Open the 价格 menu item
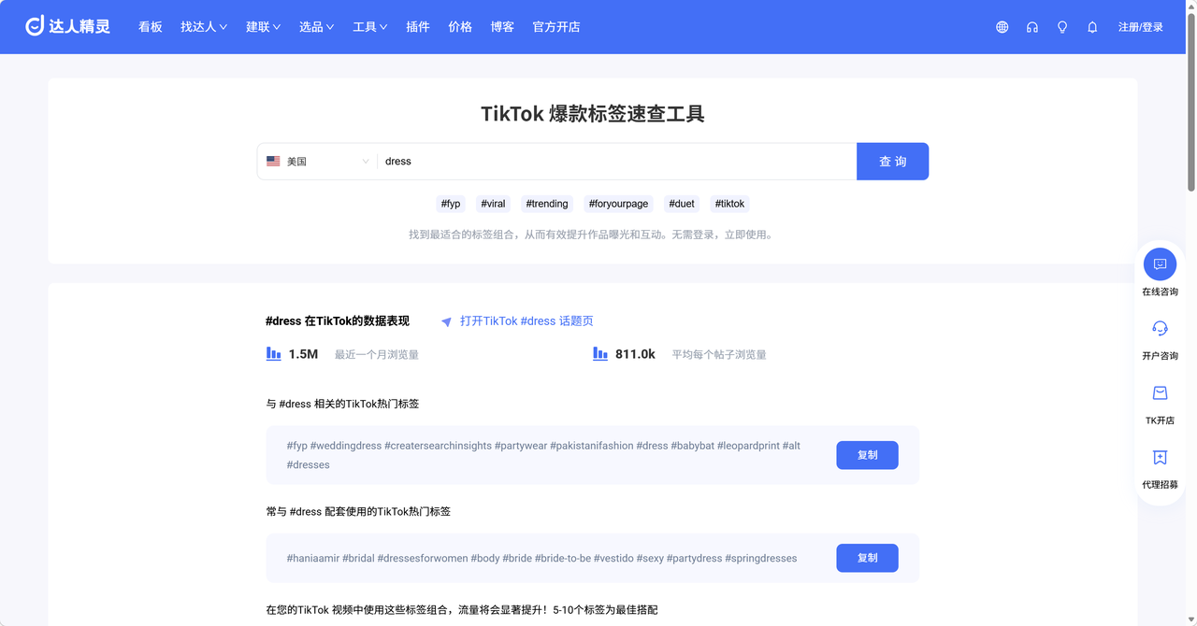This screenshot has height=626, width=1197. 460,27
